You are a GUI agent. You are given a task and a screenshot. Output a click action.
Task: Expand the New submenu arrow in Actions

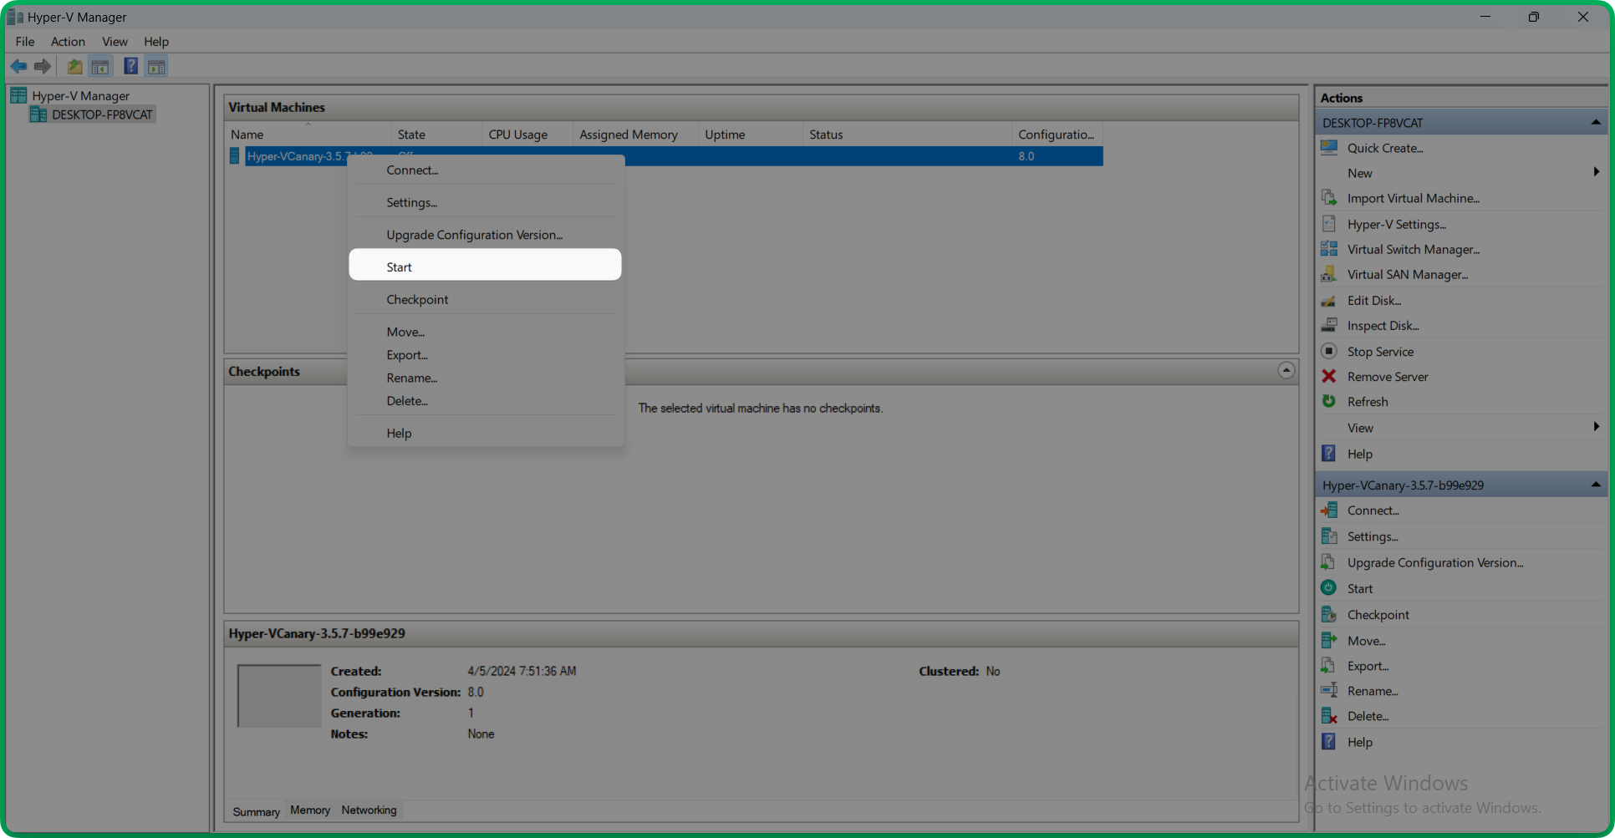tap(1597, 172)
